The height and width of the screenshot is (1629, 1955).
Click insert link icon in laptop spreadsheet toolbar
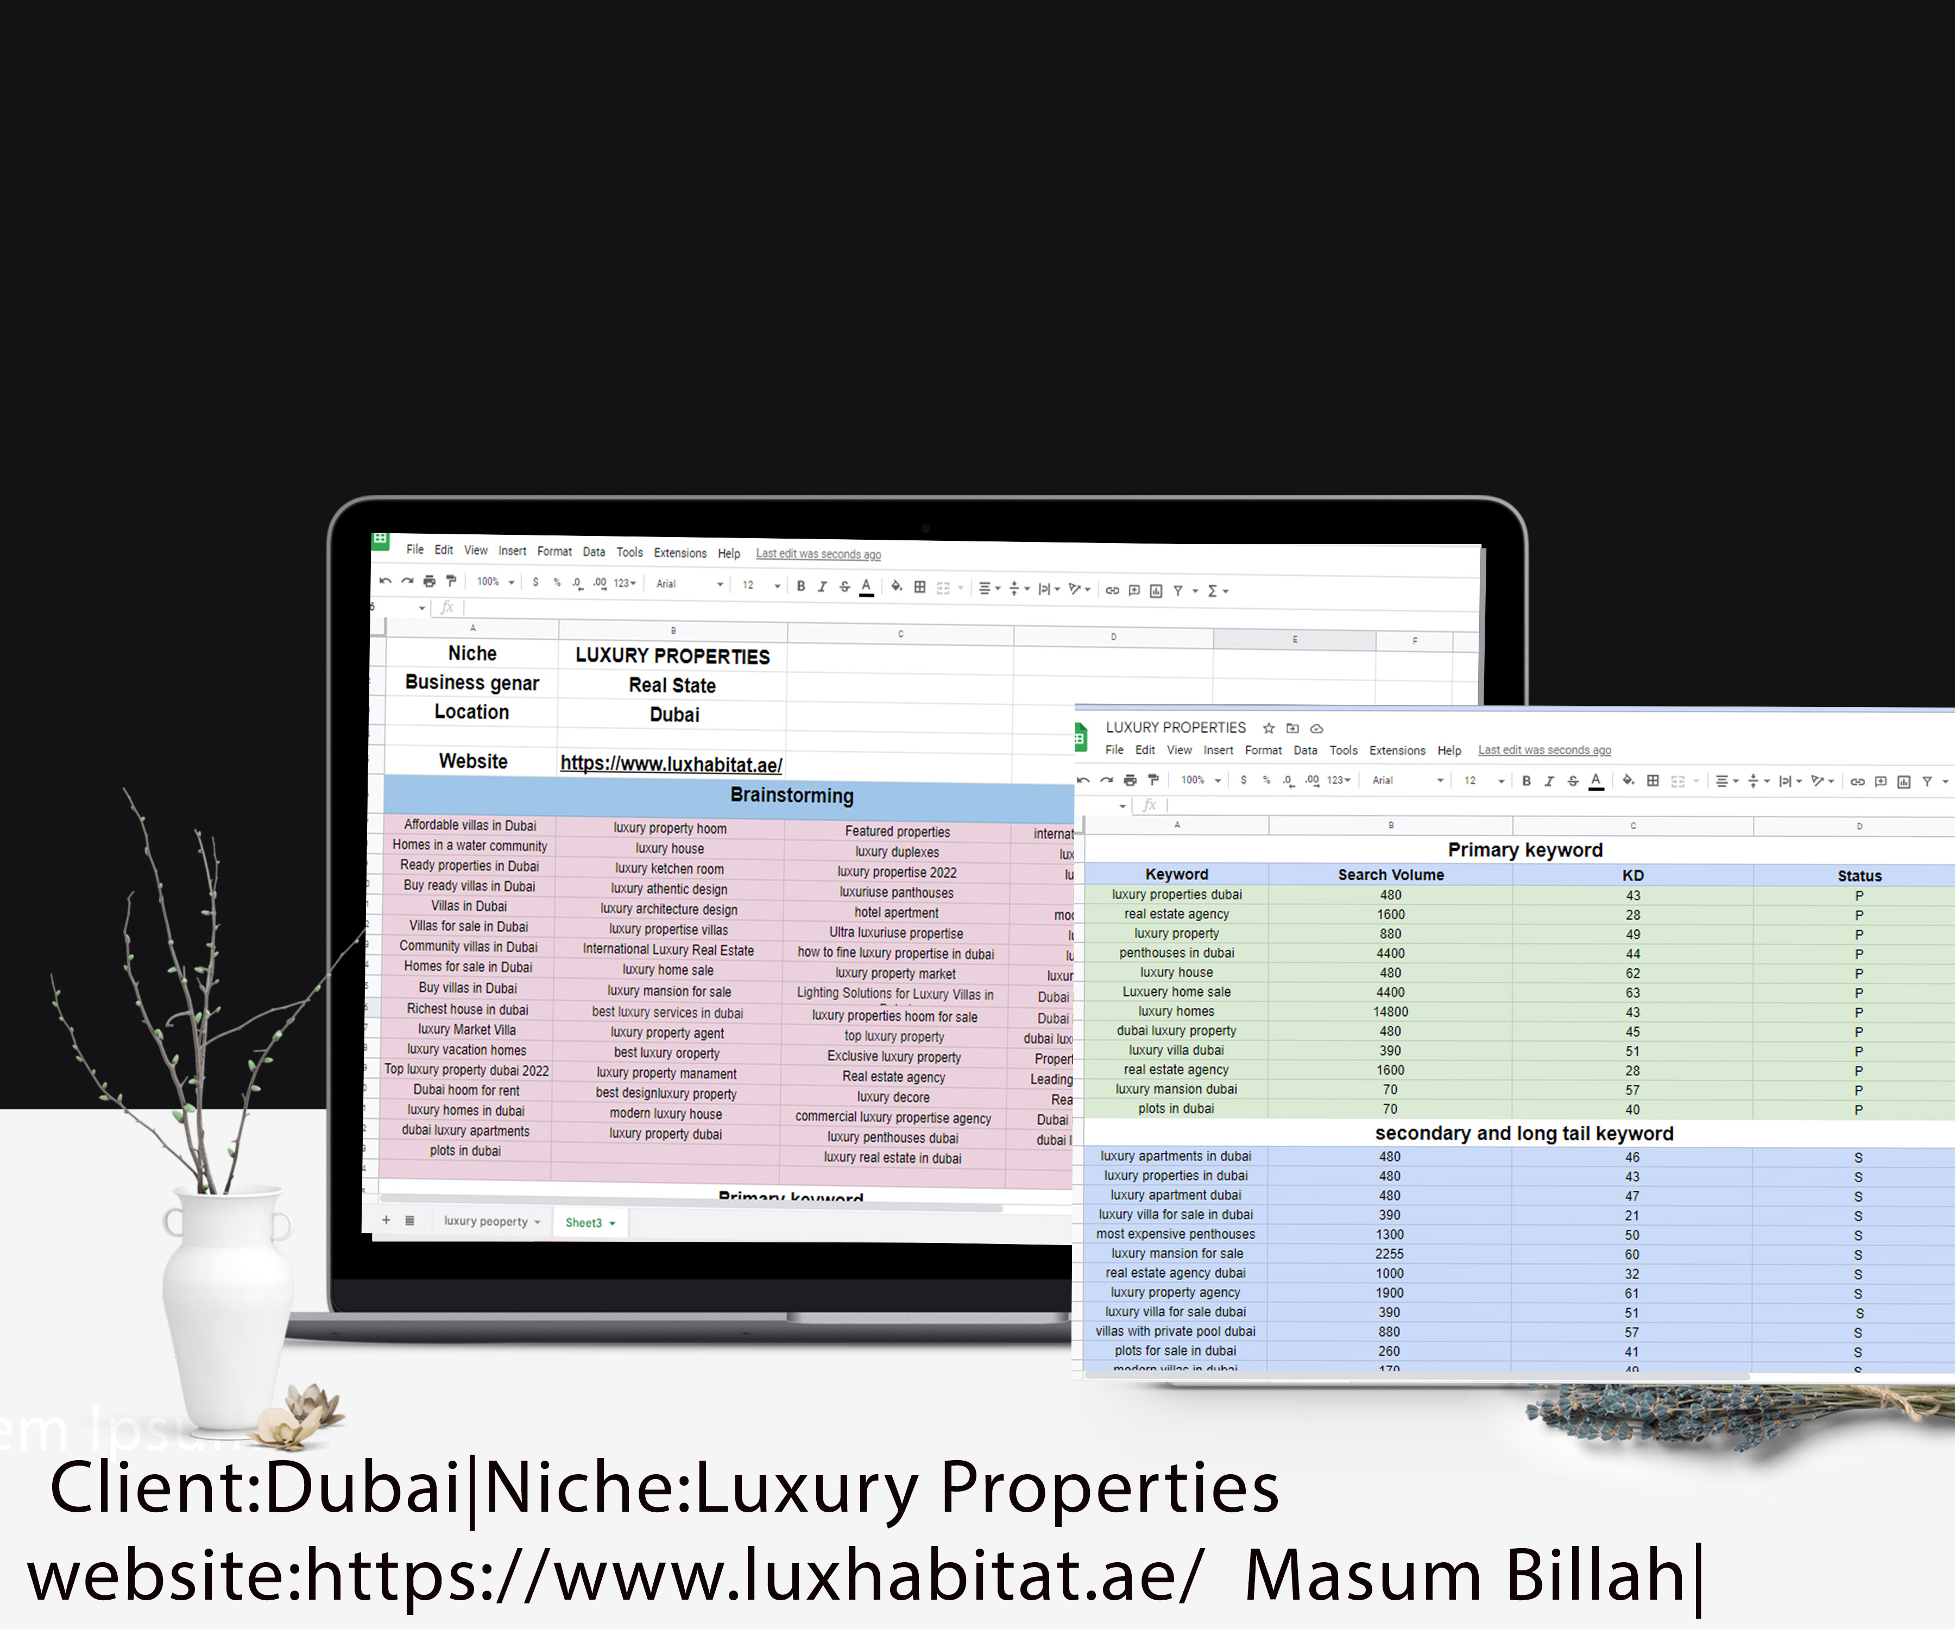coord(1112,590)
